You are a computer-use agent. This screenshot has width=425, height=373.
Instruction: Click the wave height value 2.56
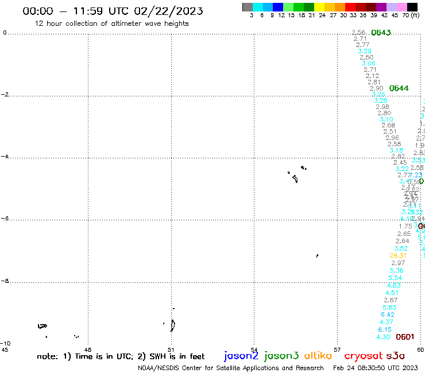pos(358,33)
